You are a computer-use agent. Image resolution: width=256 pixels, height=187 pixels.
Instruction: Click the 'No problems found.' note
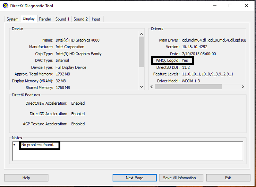pos(38,145)
